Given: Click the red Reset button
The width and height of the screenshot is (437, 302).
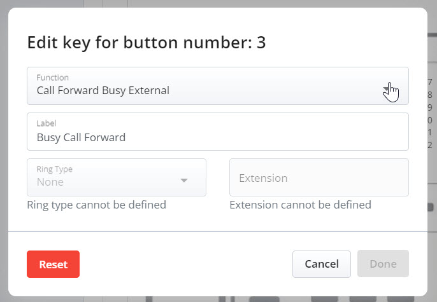Looking at the screenshot, I should (x=54, y=264).
